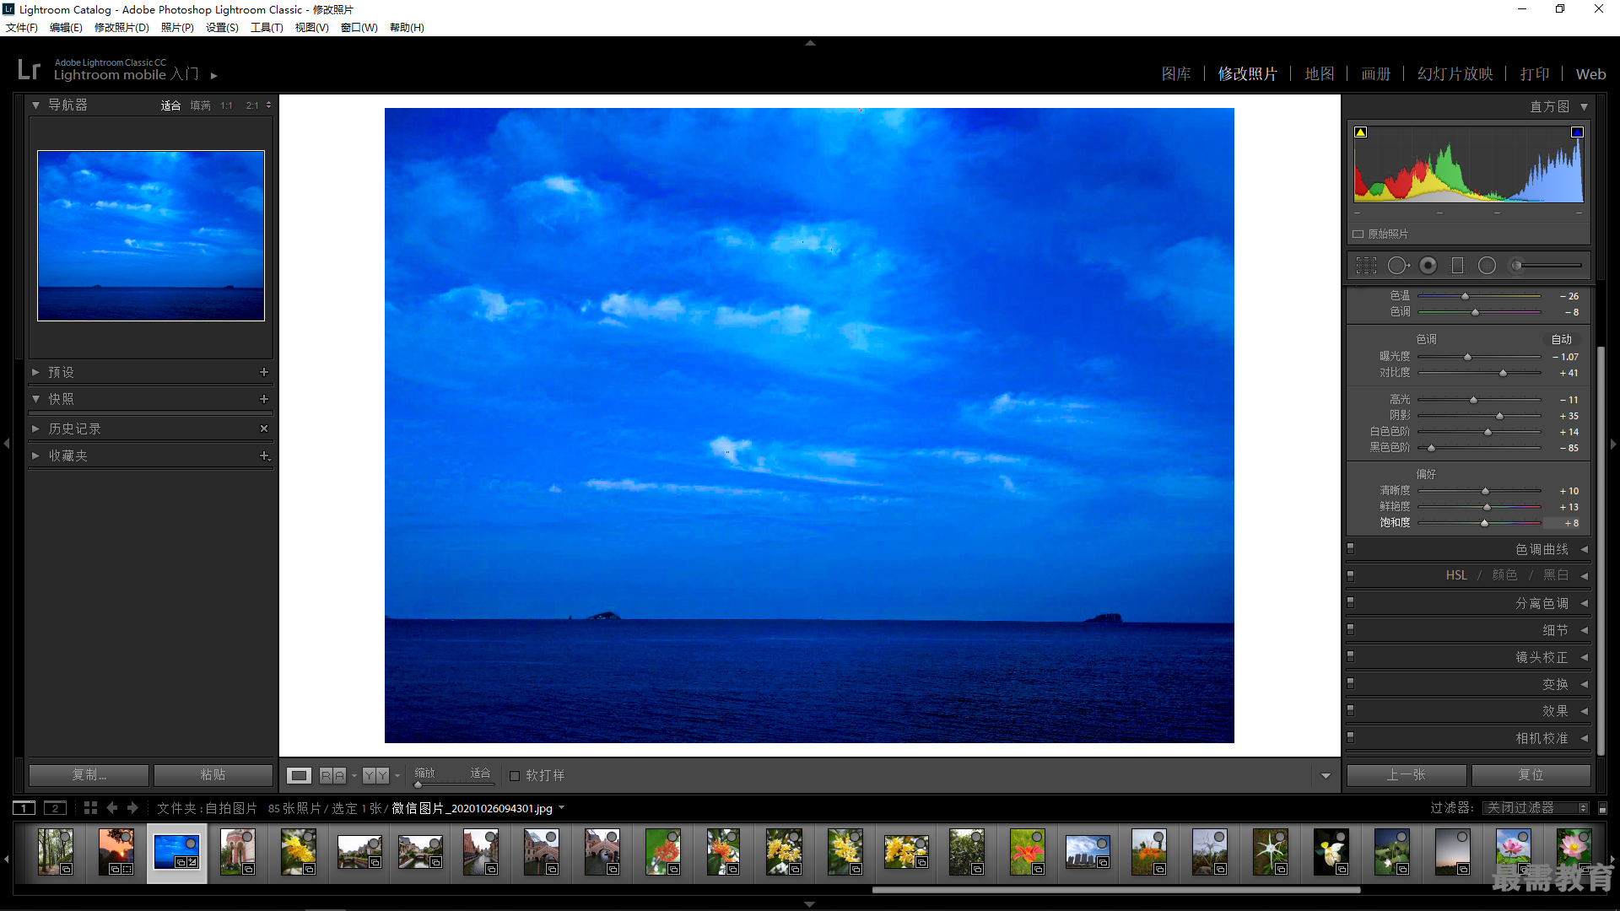Image resolution: width=1620 pixels, height=911 pixels.
Task: Expand the 收藏夹 panel
Action: (x=35, y=455)
